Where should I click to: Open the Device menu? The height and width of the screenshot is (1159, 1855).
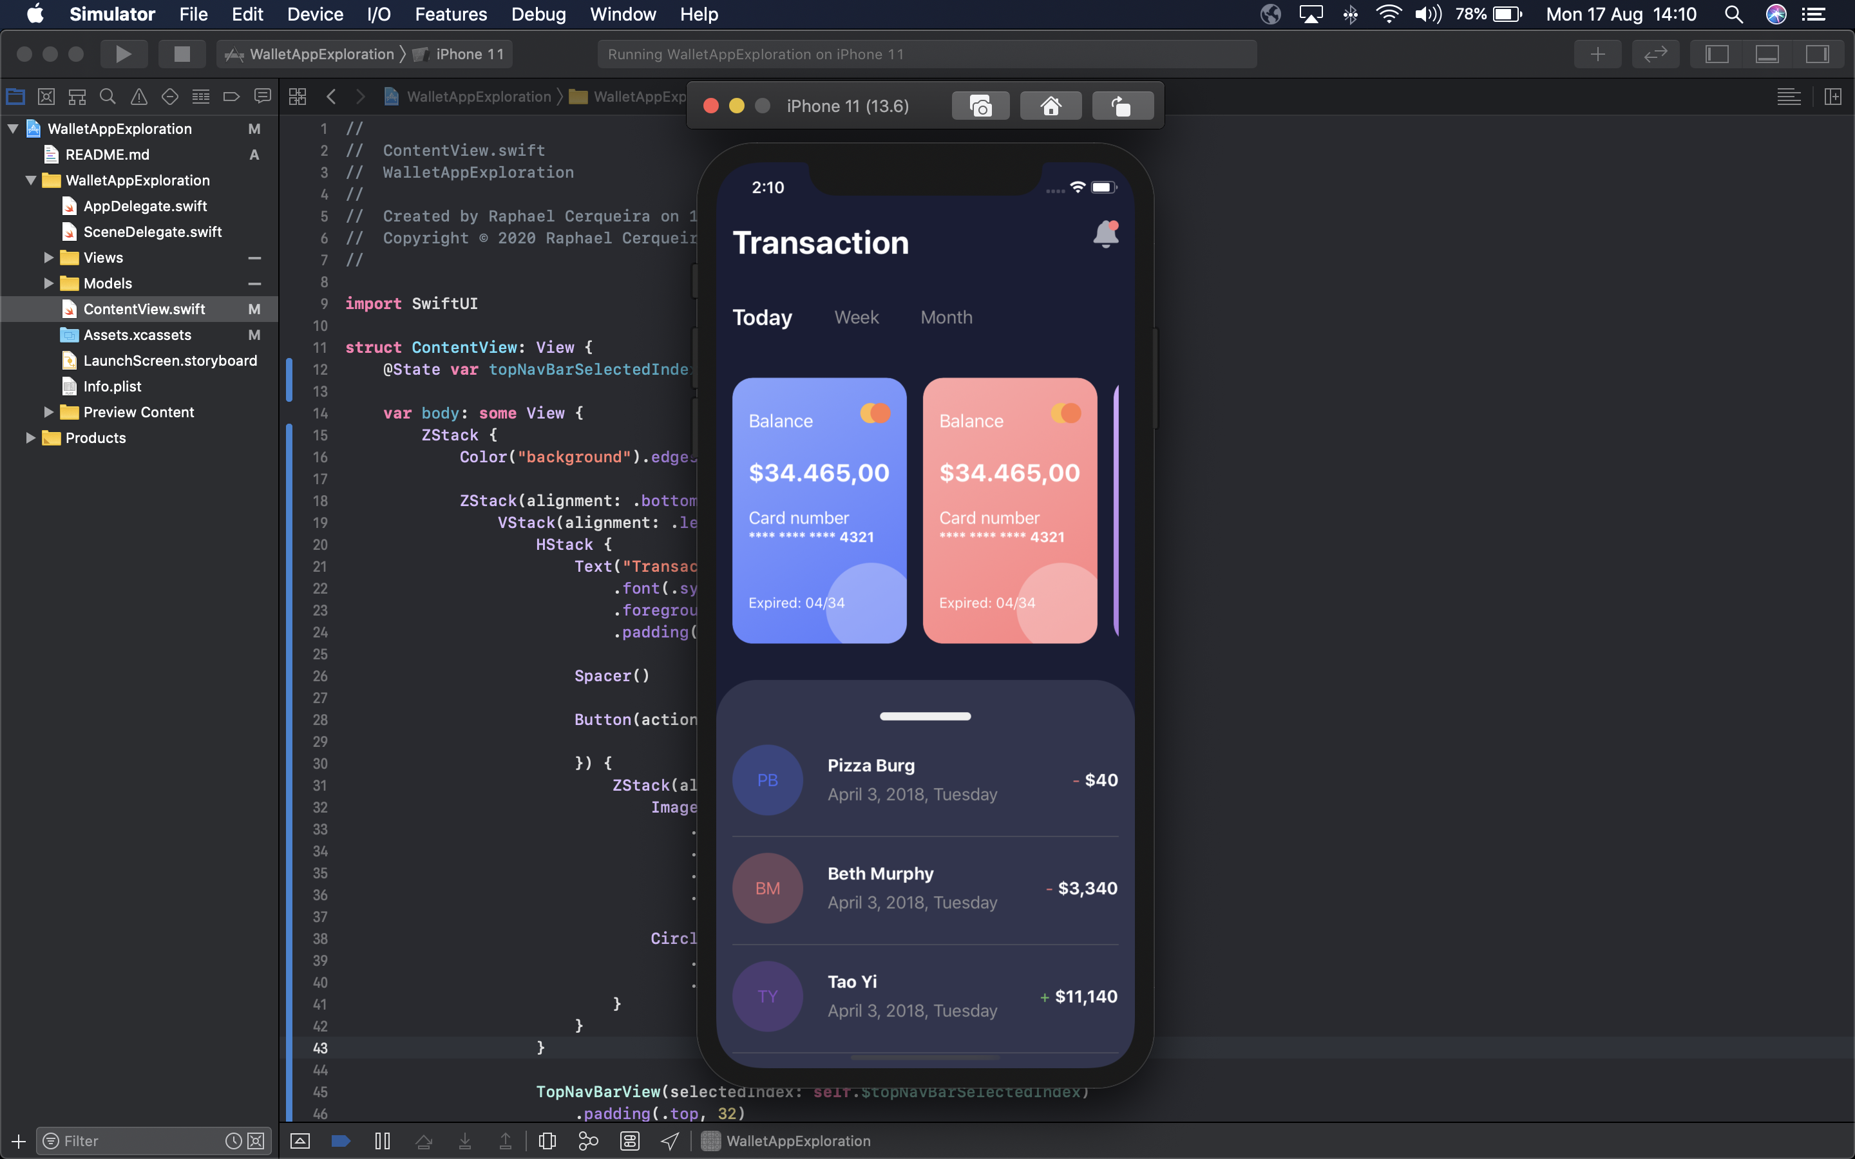315,14
